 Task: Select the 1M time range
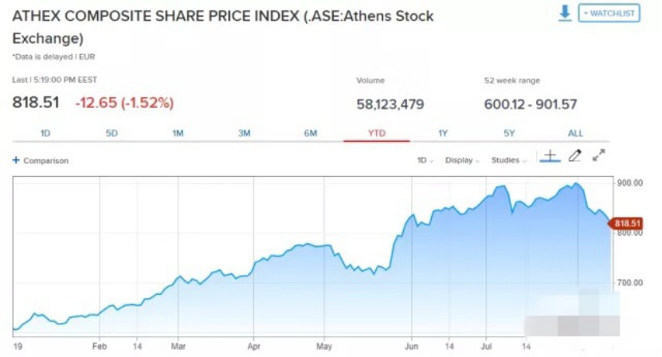[178, 133]
